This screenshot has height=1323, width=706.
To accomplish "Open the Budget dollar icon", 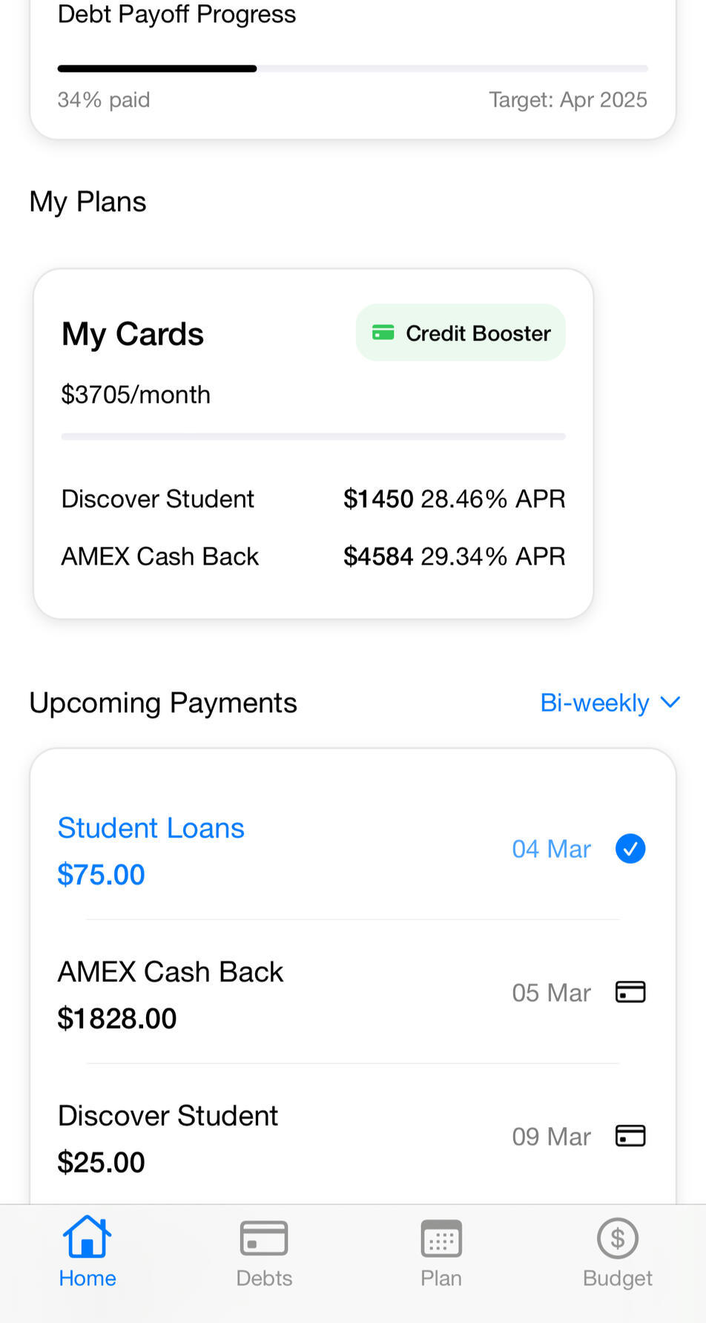I will click(618, 1238).
